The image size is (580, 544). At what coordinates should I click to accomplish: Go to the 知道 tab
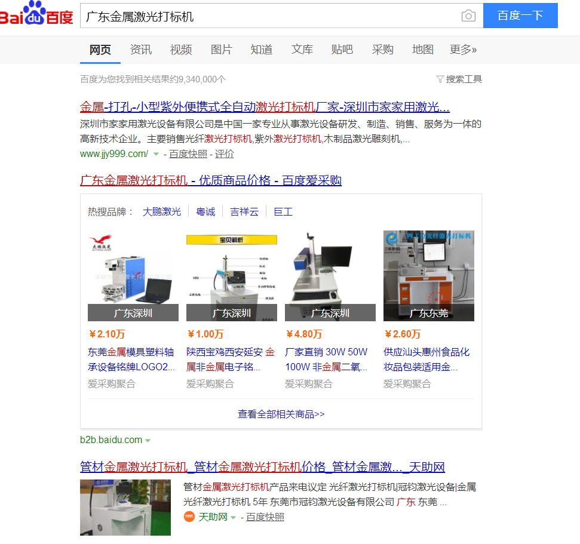[262, 50]
